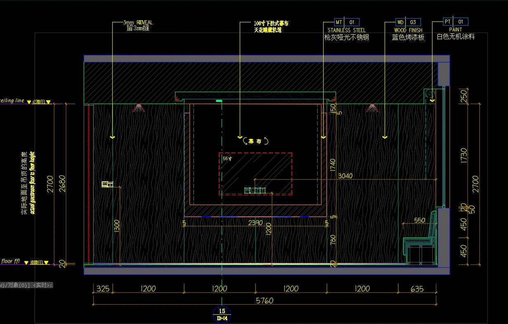Click the MT 01 material tag
Viewport: 508px width, 324px height.
[x=347, y=22]
